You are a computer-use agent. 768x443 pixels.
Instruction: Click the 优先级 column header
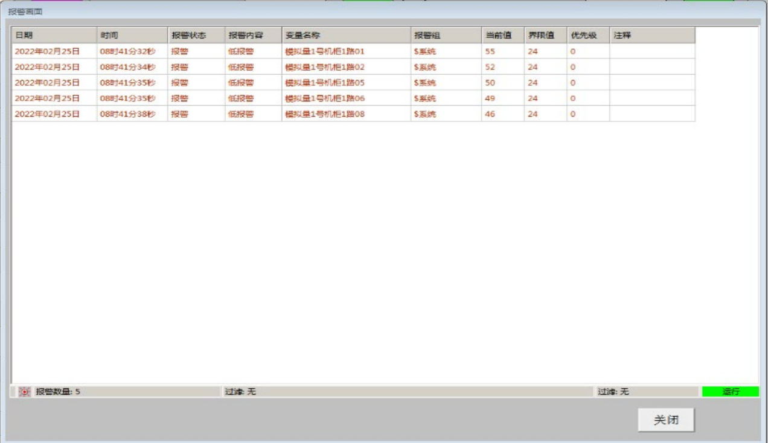coord(587,35)
